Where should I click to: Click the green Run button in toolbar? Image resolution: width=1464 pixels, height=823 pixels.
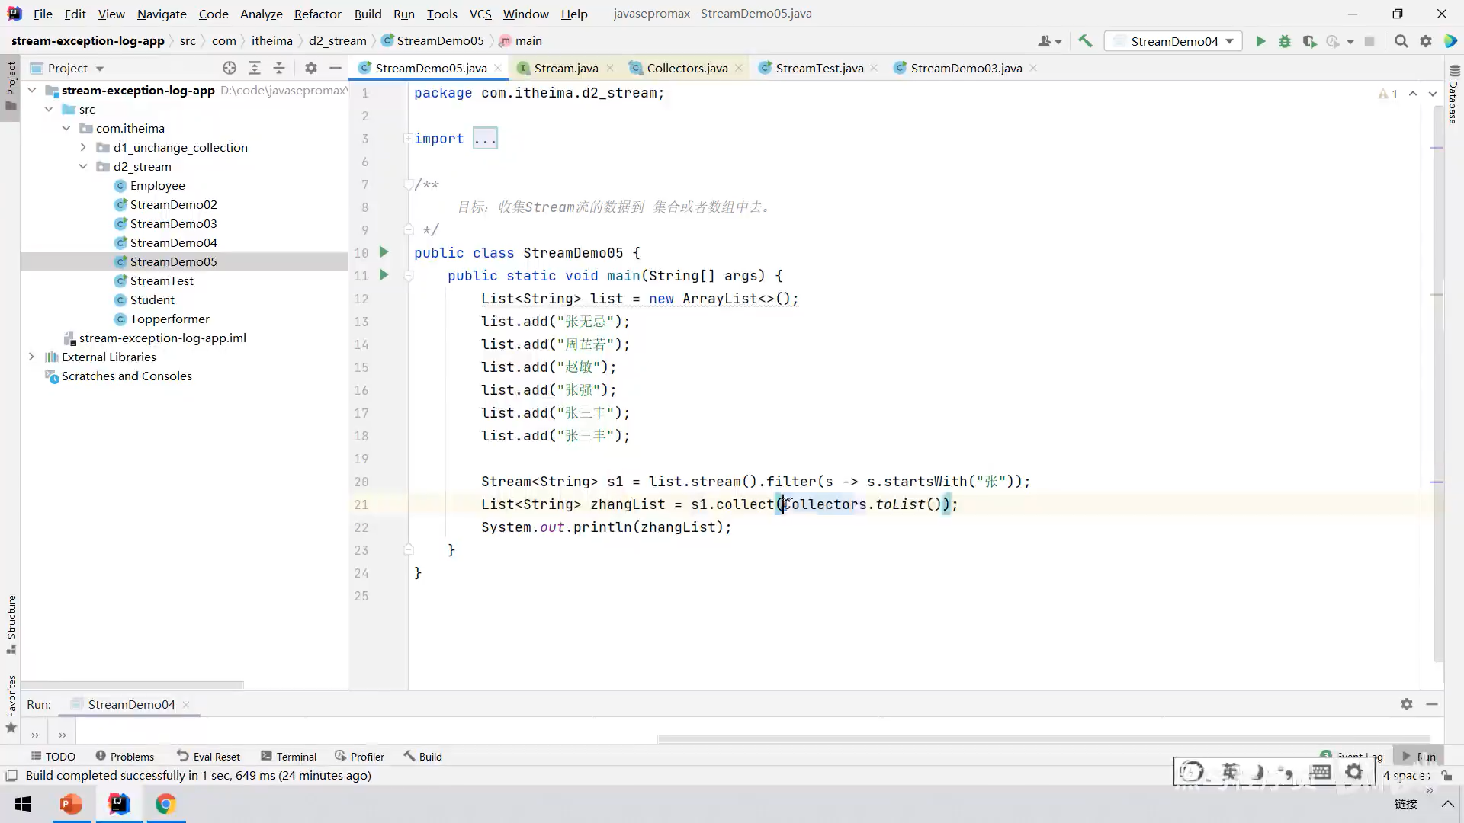click(x=1260, y=41)
